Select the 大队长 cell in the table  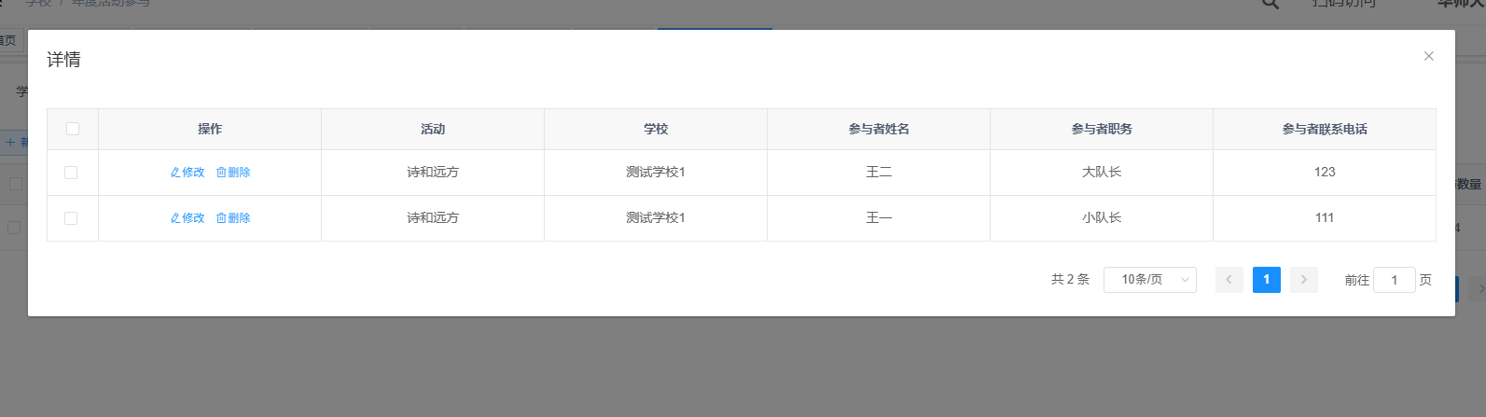tap(1102, 173)
